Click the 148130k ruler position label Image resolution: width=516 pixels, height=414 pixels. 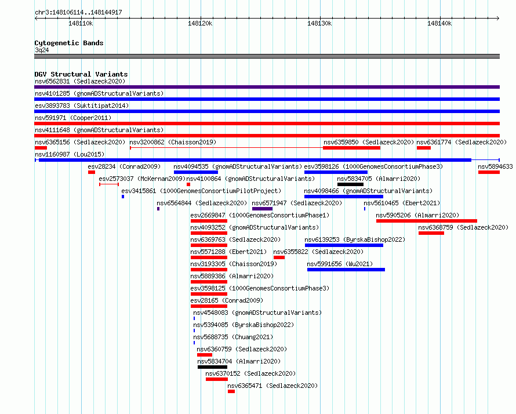(319, 23)
